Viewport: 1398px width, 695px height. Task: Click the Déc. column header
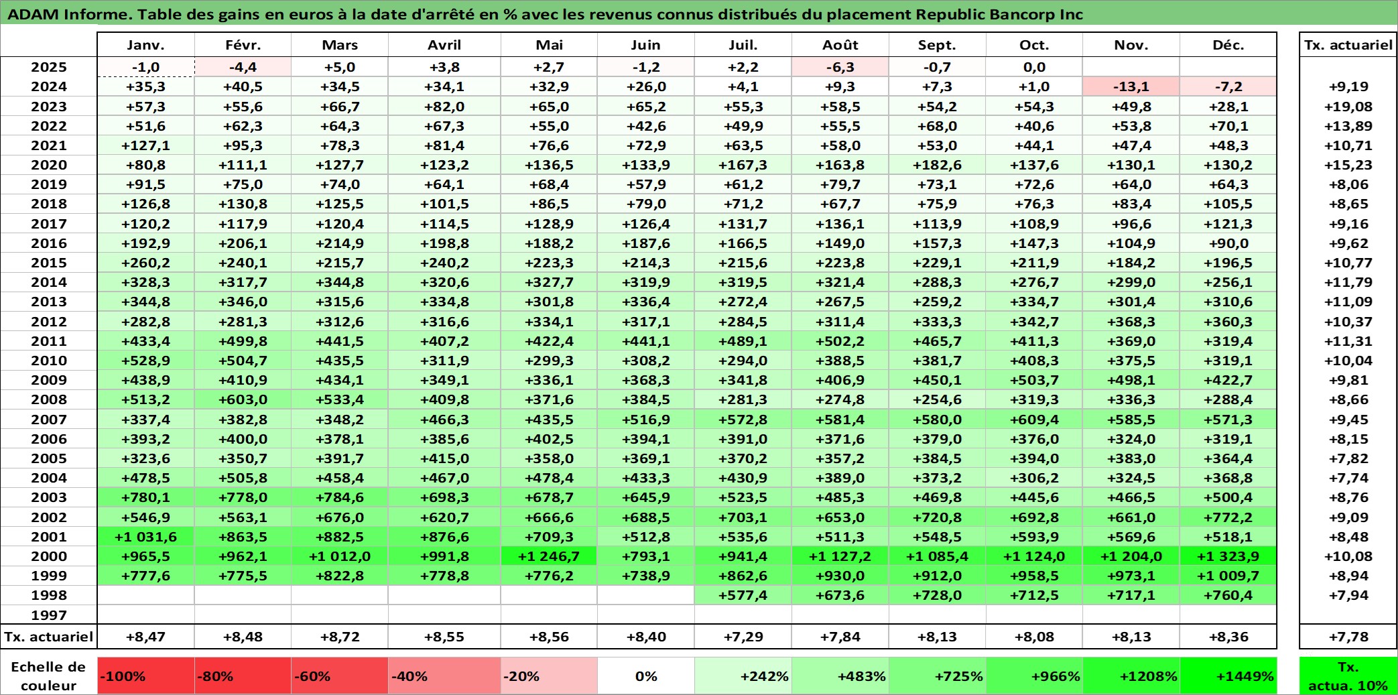(1228, 45)
